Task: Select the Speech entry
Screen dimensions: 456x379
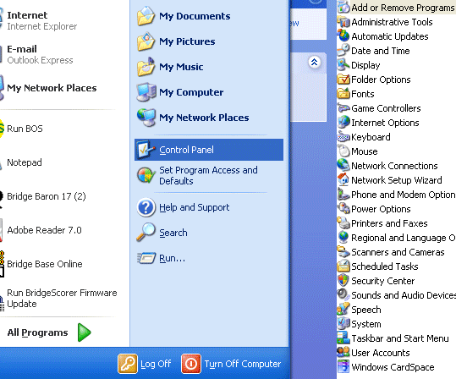Action: click(x=360, y=309)
